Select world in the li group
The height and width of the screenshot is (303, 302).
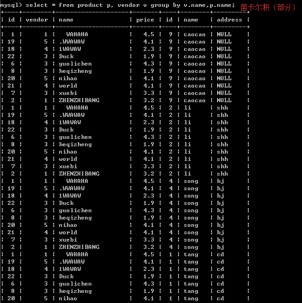coord(68,159)
